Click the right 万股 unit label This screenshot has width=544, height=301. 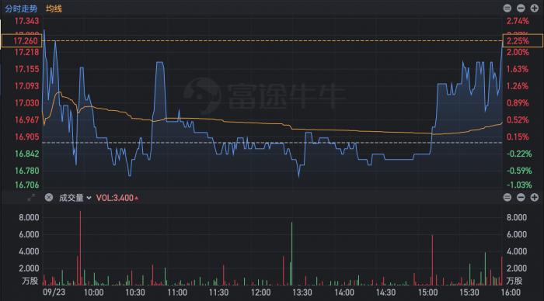514,281
